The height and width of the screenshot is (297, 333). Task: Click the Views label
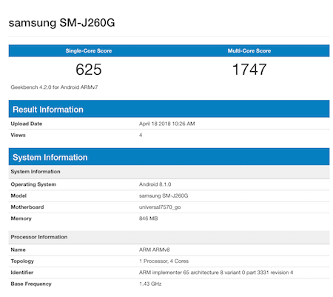(18, 135)
